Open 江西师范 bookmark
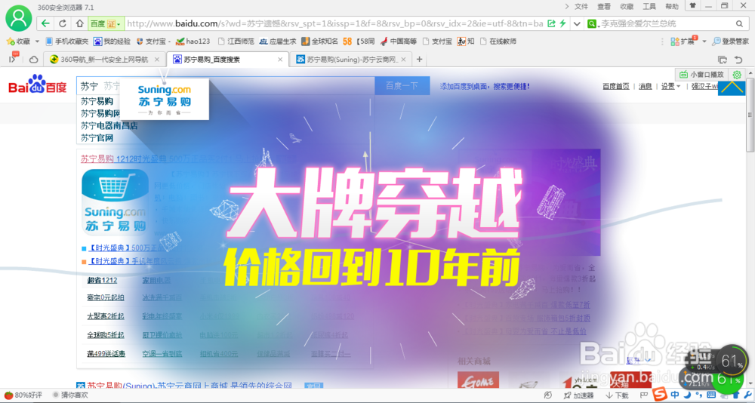The height and width of the screenshot is (403, 755). 236,42
